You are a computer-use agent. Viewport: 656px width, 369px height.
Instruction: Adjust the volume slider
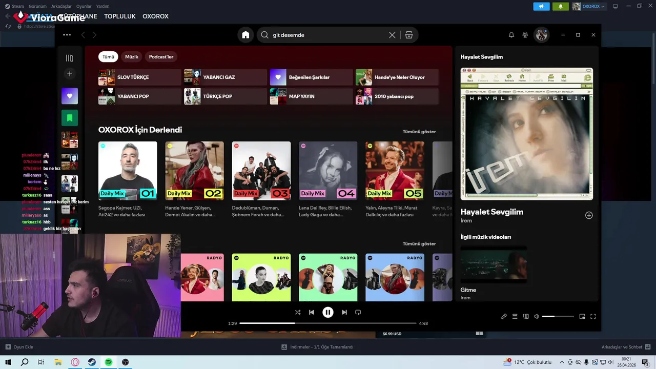pos(558,317)
